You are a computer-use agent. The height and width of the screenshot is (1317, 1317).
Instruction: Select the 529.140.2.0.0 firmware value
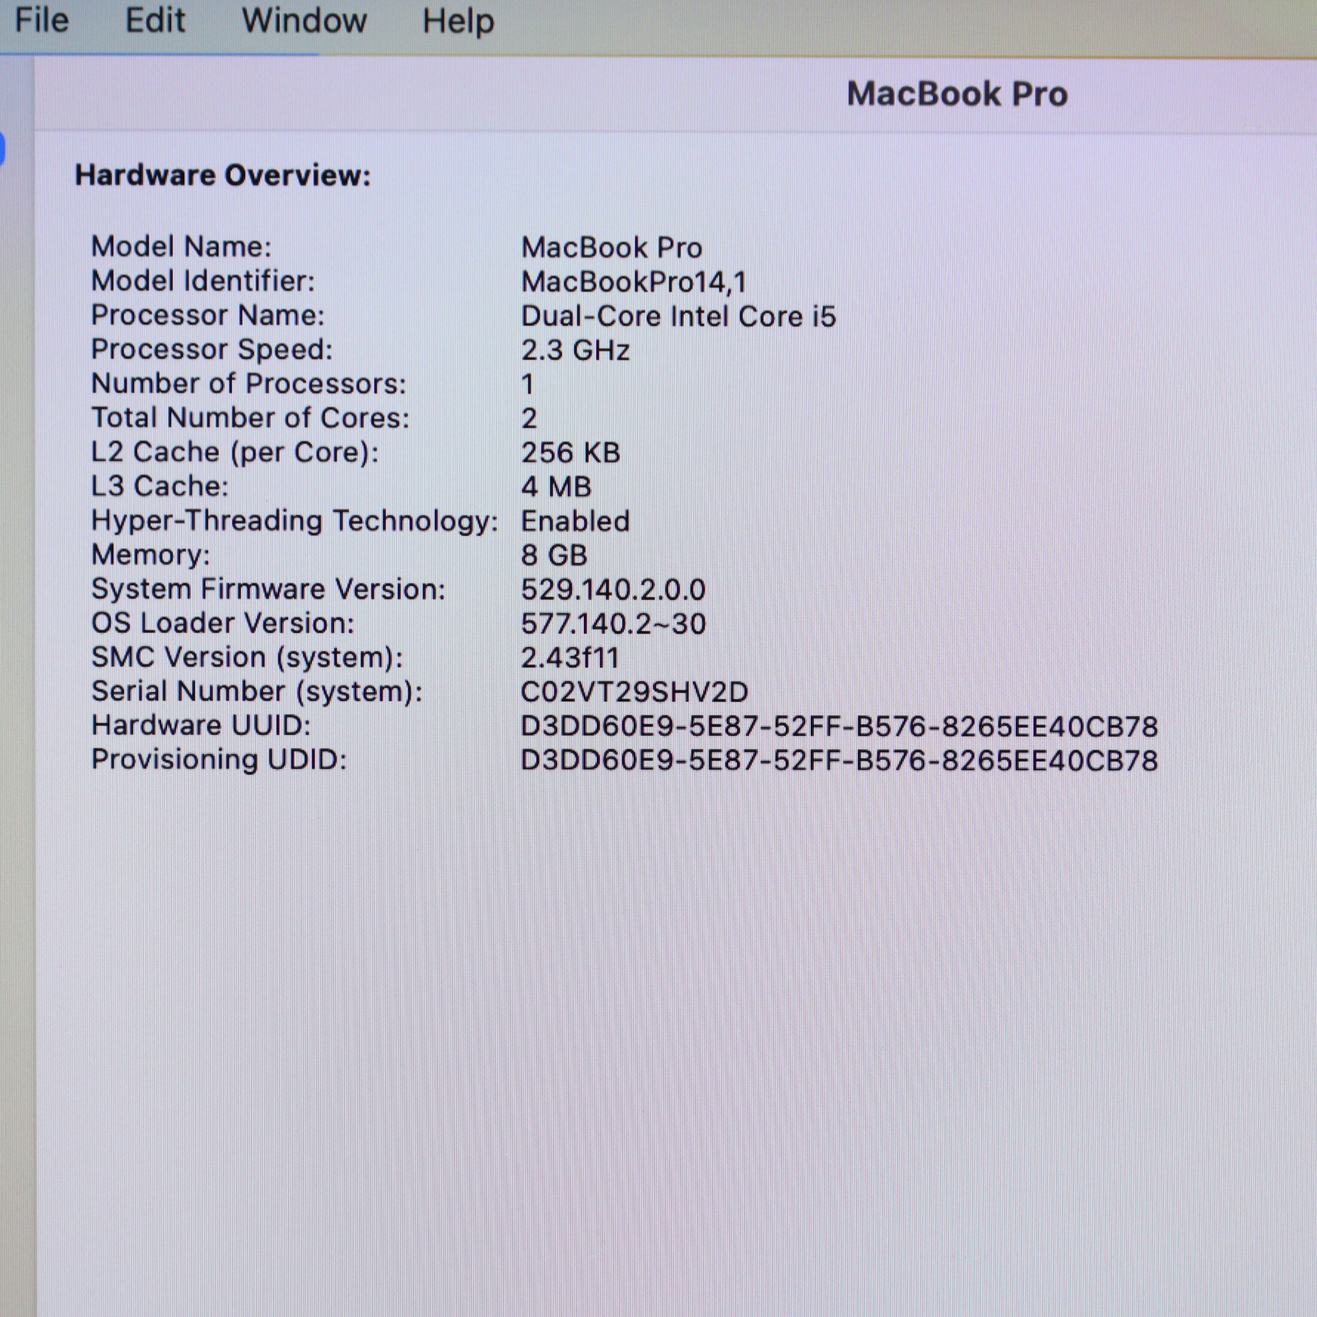tap(613, 590)
